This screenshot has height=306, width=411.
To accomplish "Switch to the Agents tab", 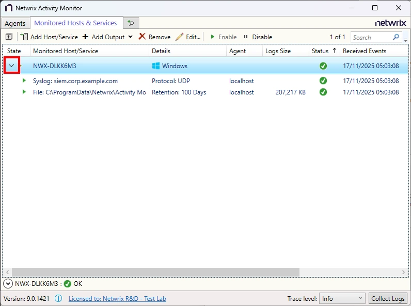I will pyautogui.click(x=15, y=23).
